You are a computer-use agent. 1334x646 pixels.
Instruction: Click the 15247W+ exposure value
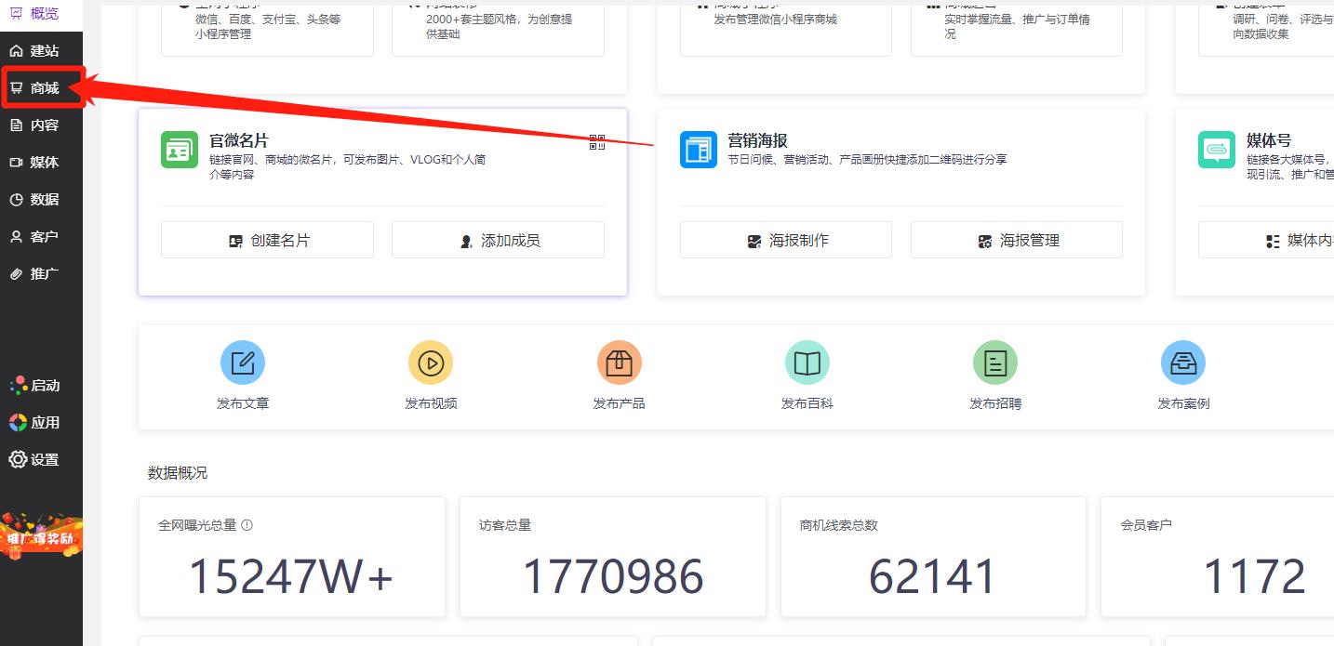(291, 576)
